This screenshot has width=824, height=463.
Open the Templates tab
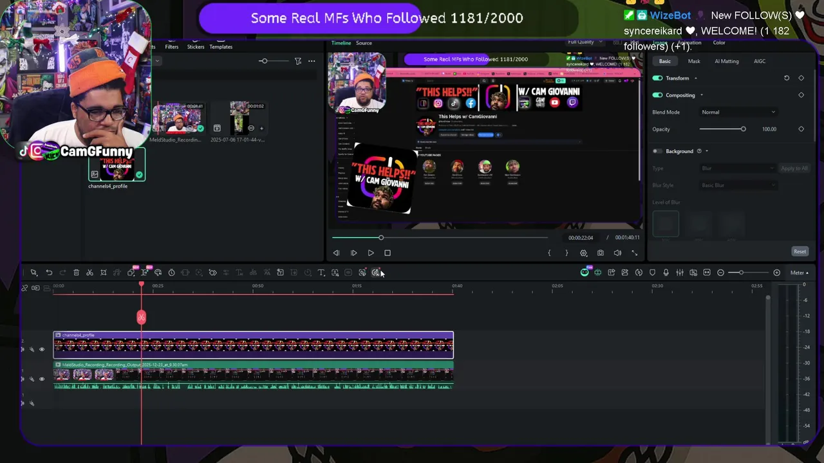[x=221, y=46]
